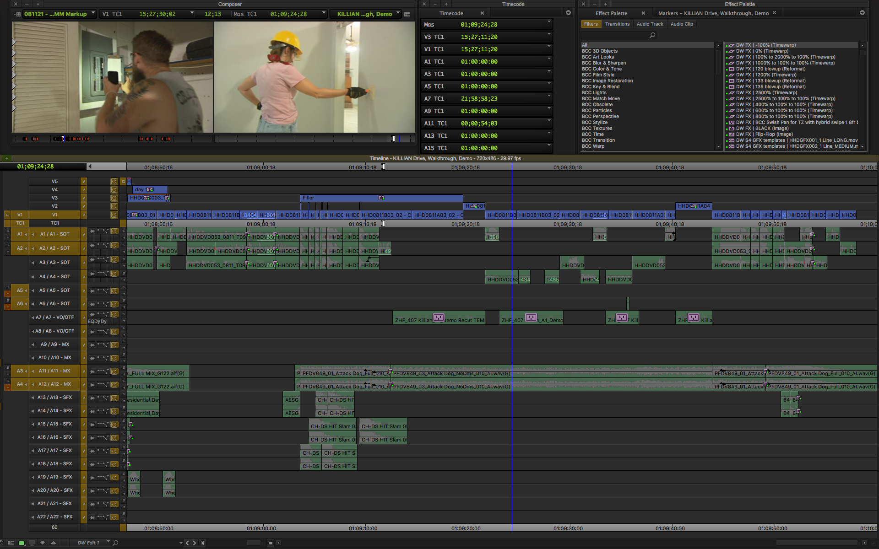
Task: Expand the Mas timecode row dropdown
Action: click(549, 22)
